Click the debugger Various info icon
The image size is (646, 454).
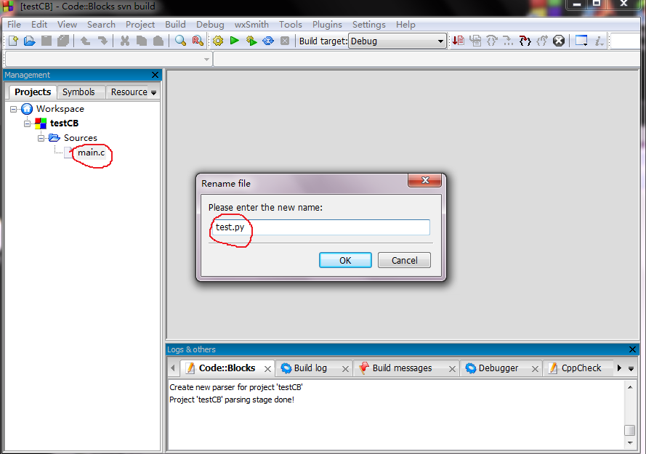coord(599,41)
